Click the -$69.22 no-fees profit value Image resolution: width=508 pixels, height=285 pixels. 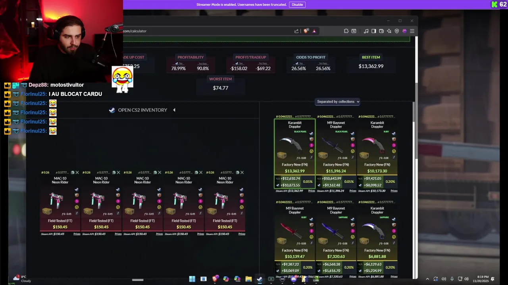coord(263,68)
